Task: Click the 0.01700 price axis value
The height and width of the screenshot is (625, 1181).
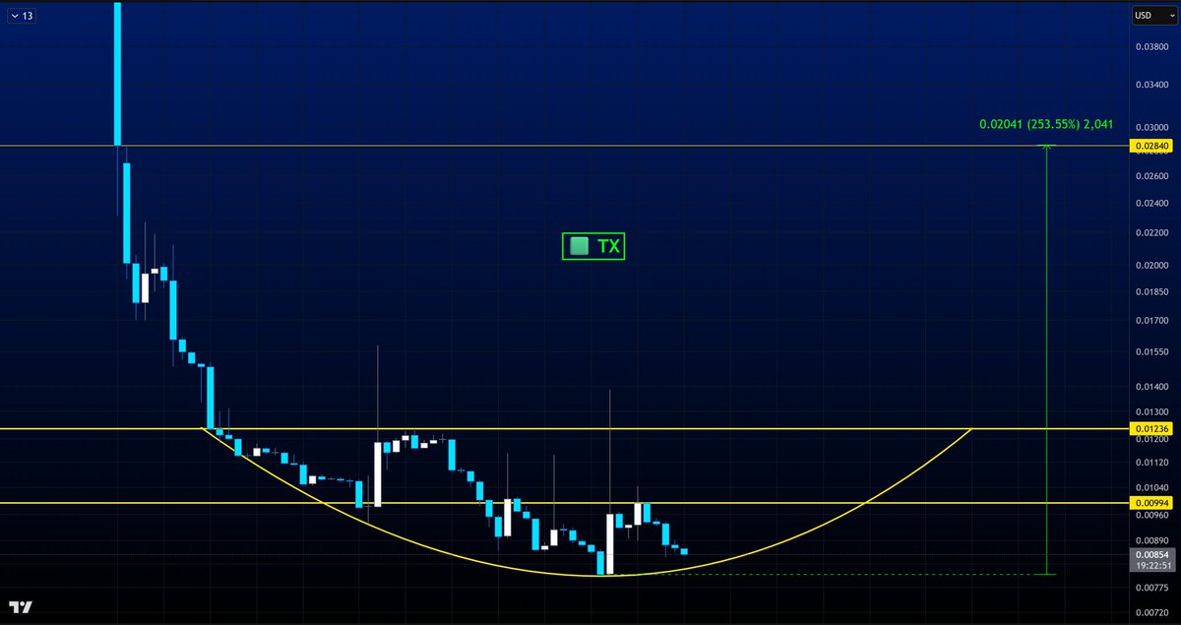Action: 1151,320
